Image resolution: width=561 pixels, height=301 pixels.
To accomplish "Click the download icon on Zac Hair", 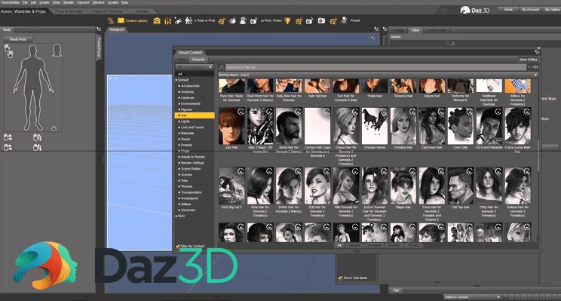I will click(241, 112).
